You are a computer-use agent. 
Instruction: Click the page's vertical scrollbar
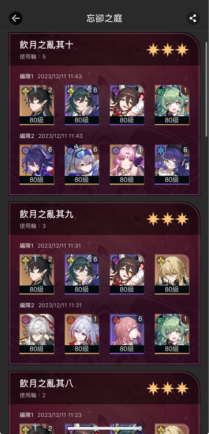[207, 89]
